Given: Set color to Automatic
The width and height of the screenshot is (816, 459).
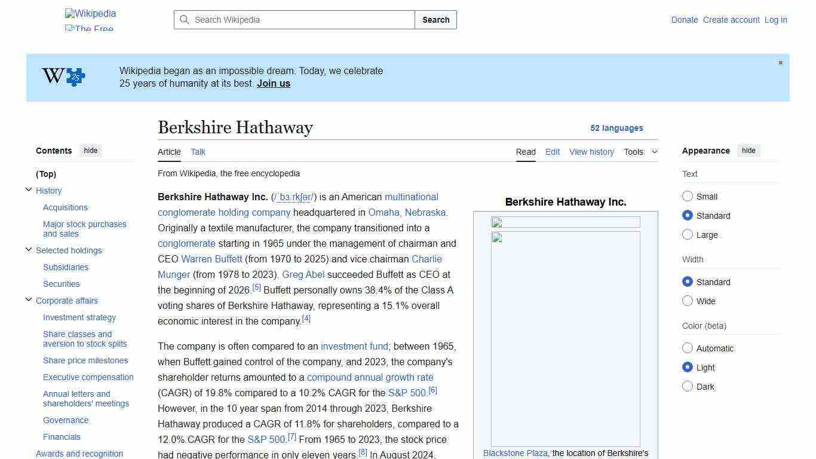Looking at the screenshot, I should 688,348.
